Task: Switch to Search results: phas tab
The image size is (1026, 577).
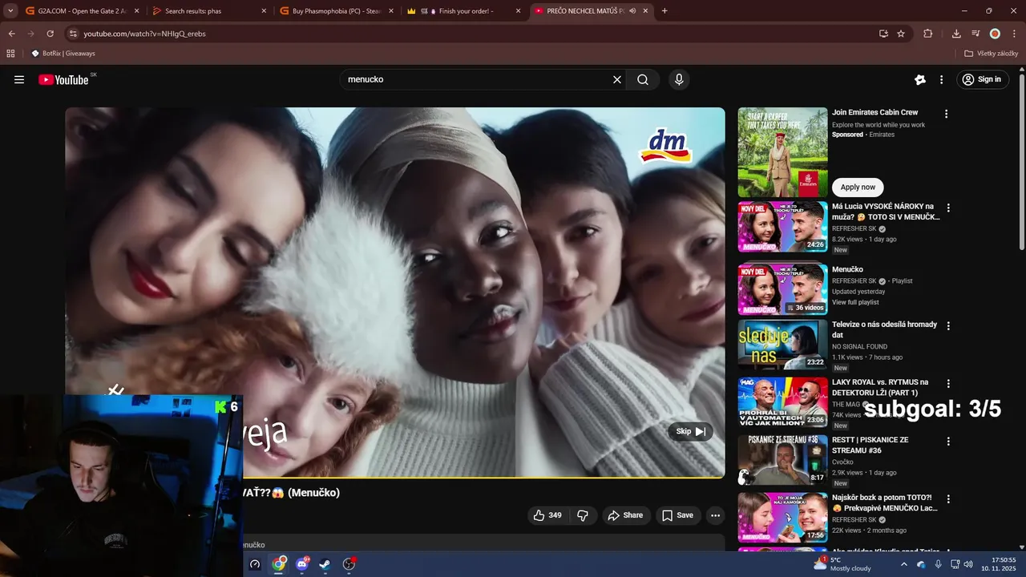Action: 210,11
